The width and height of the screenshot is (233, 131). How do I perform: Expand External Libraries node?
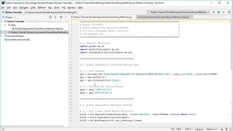tap(1, 36)
